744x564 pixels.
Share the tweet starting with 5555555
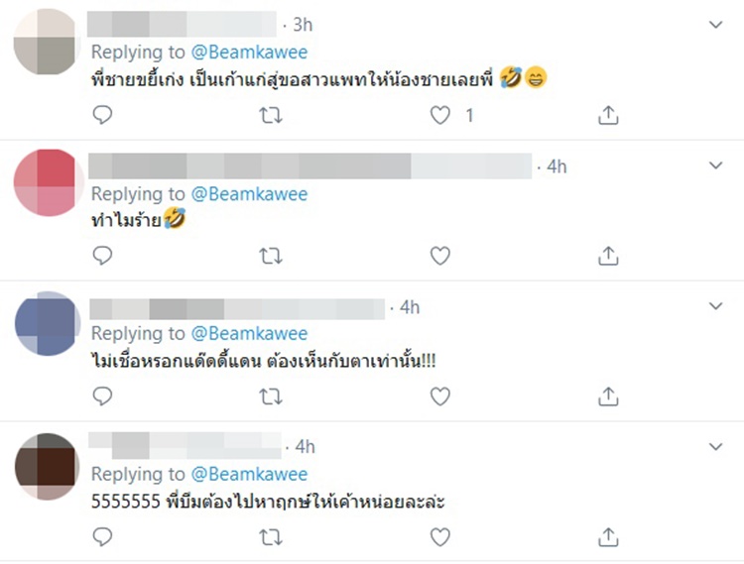[x=609, y=537]
